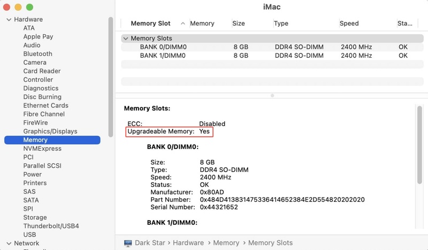Open Bluetooth hardware info

click(x=37, y=54)
